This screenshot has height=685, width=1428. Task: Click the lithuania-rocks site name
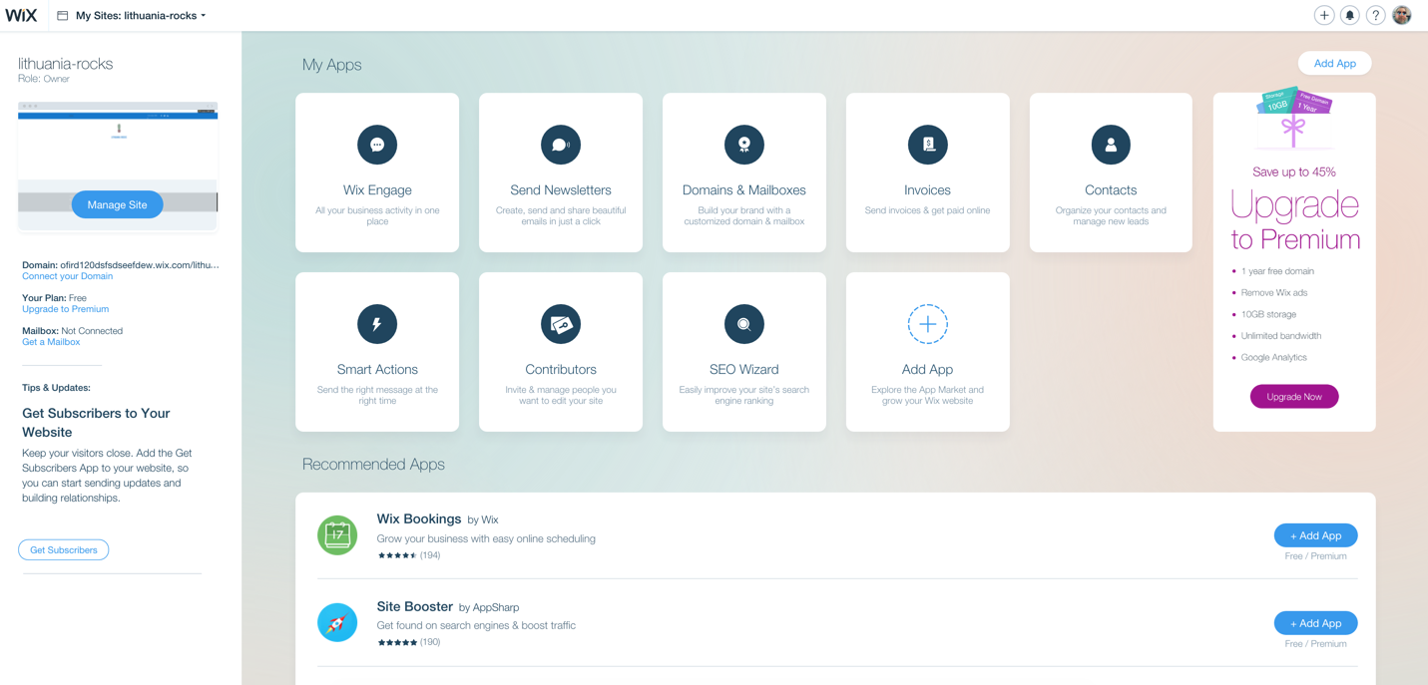(66, 63)
